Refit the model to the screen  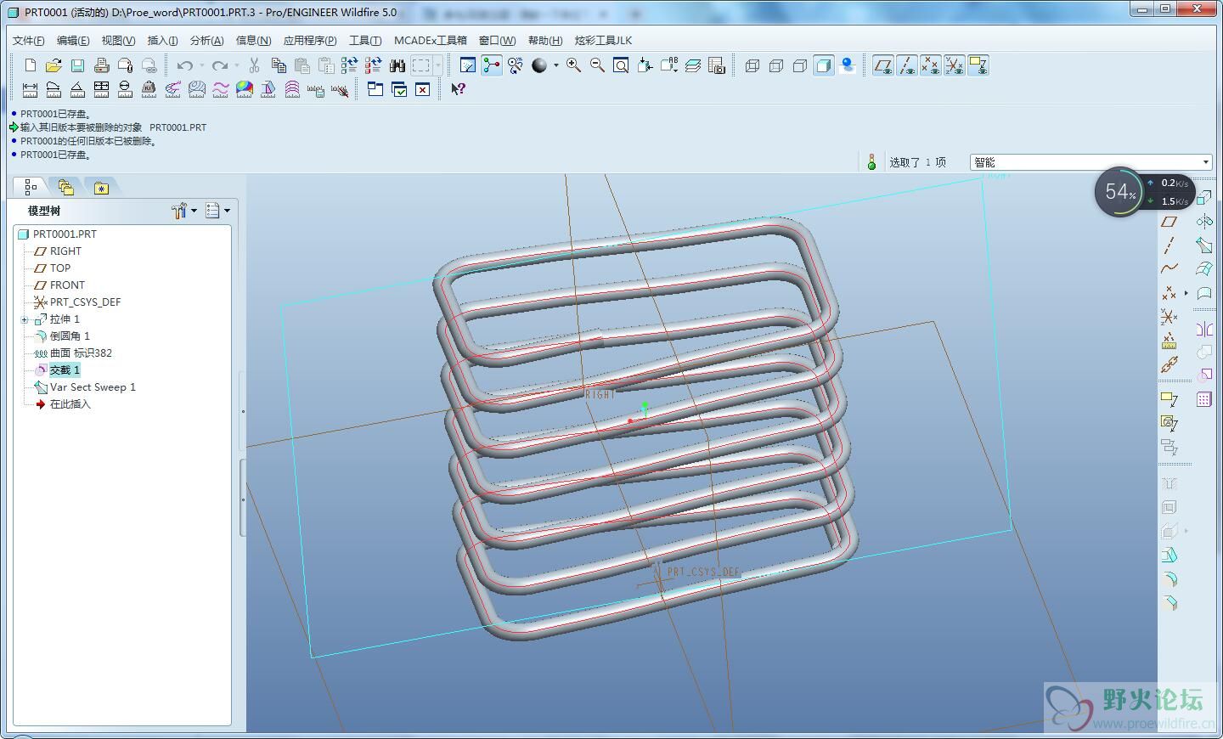point(621,65)
